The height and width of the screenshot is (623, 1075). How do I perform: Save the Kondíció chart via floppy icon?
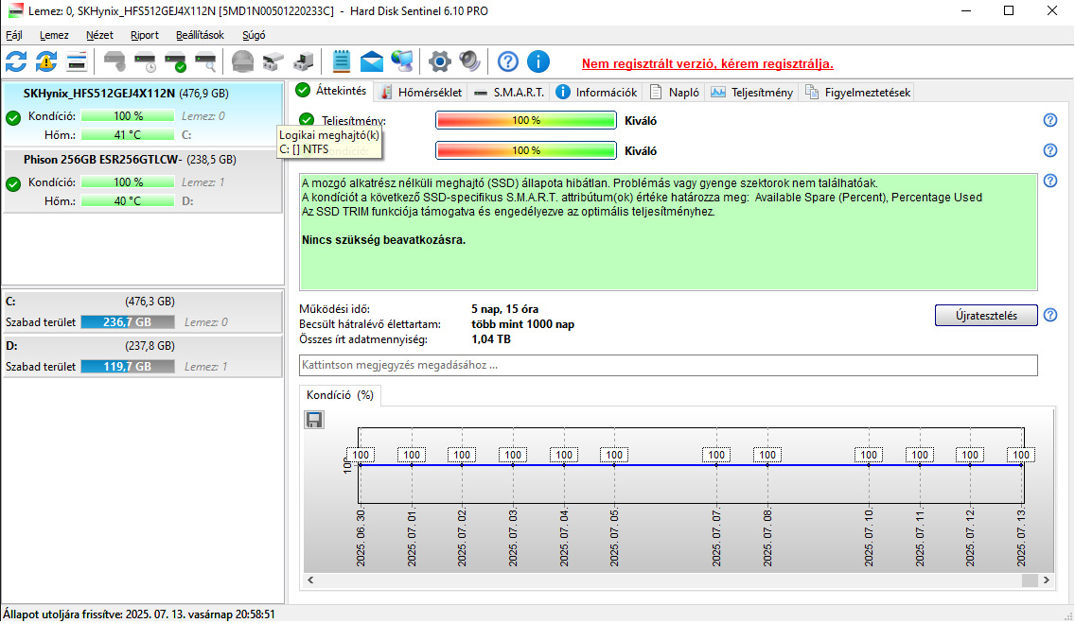(314, 420)
